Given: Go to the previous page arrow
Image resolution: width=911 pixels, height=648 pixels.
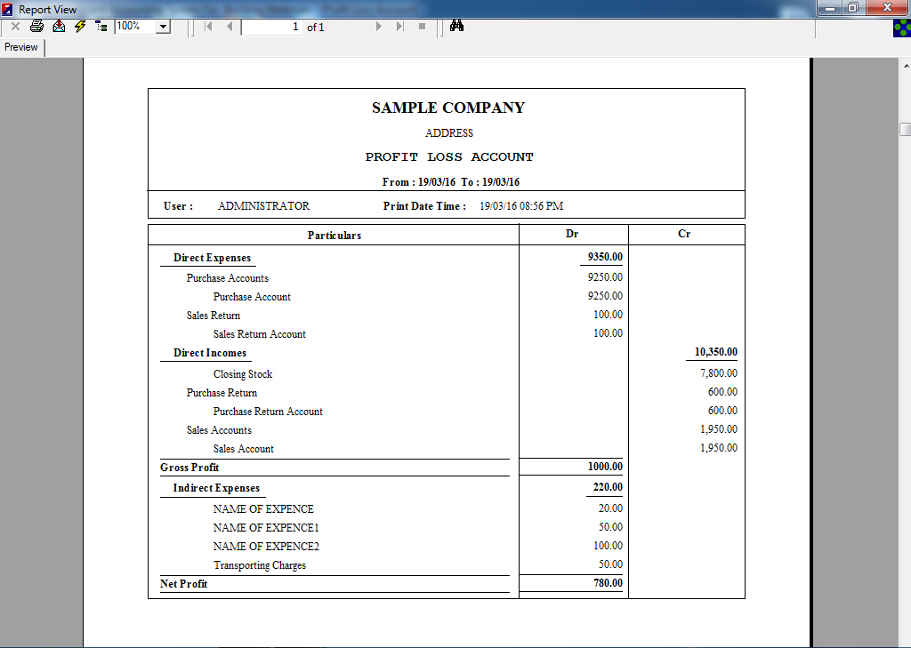Looking at the screenshot, I should (230, 27).
